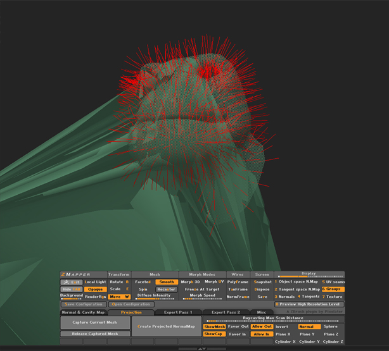Viewport: 389px width, 351px height.
Task: Enable Favor Out option
Action: pos(238,327)
